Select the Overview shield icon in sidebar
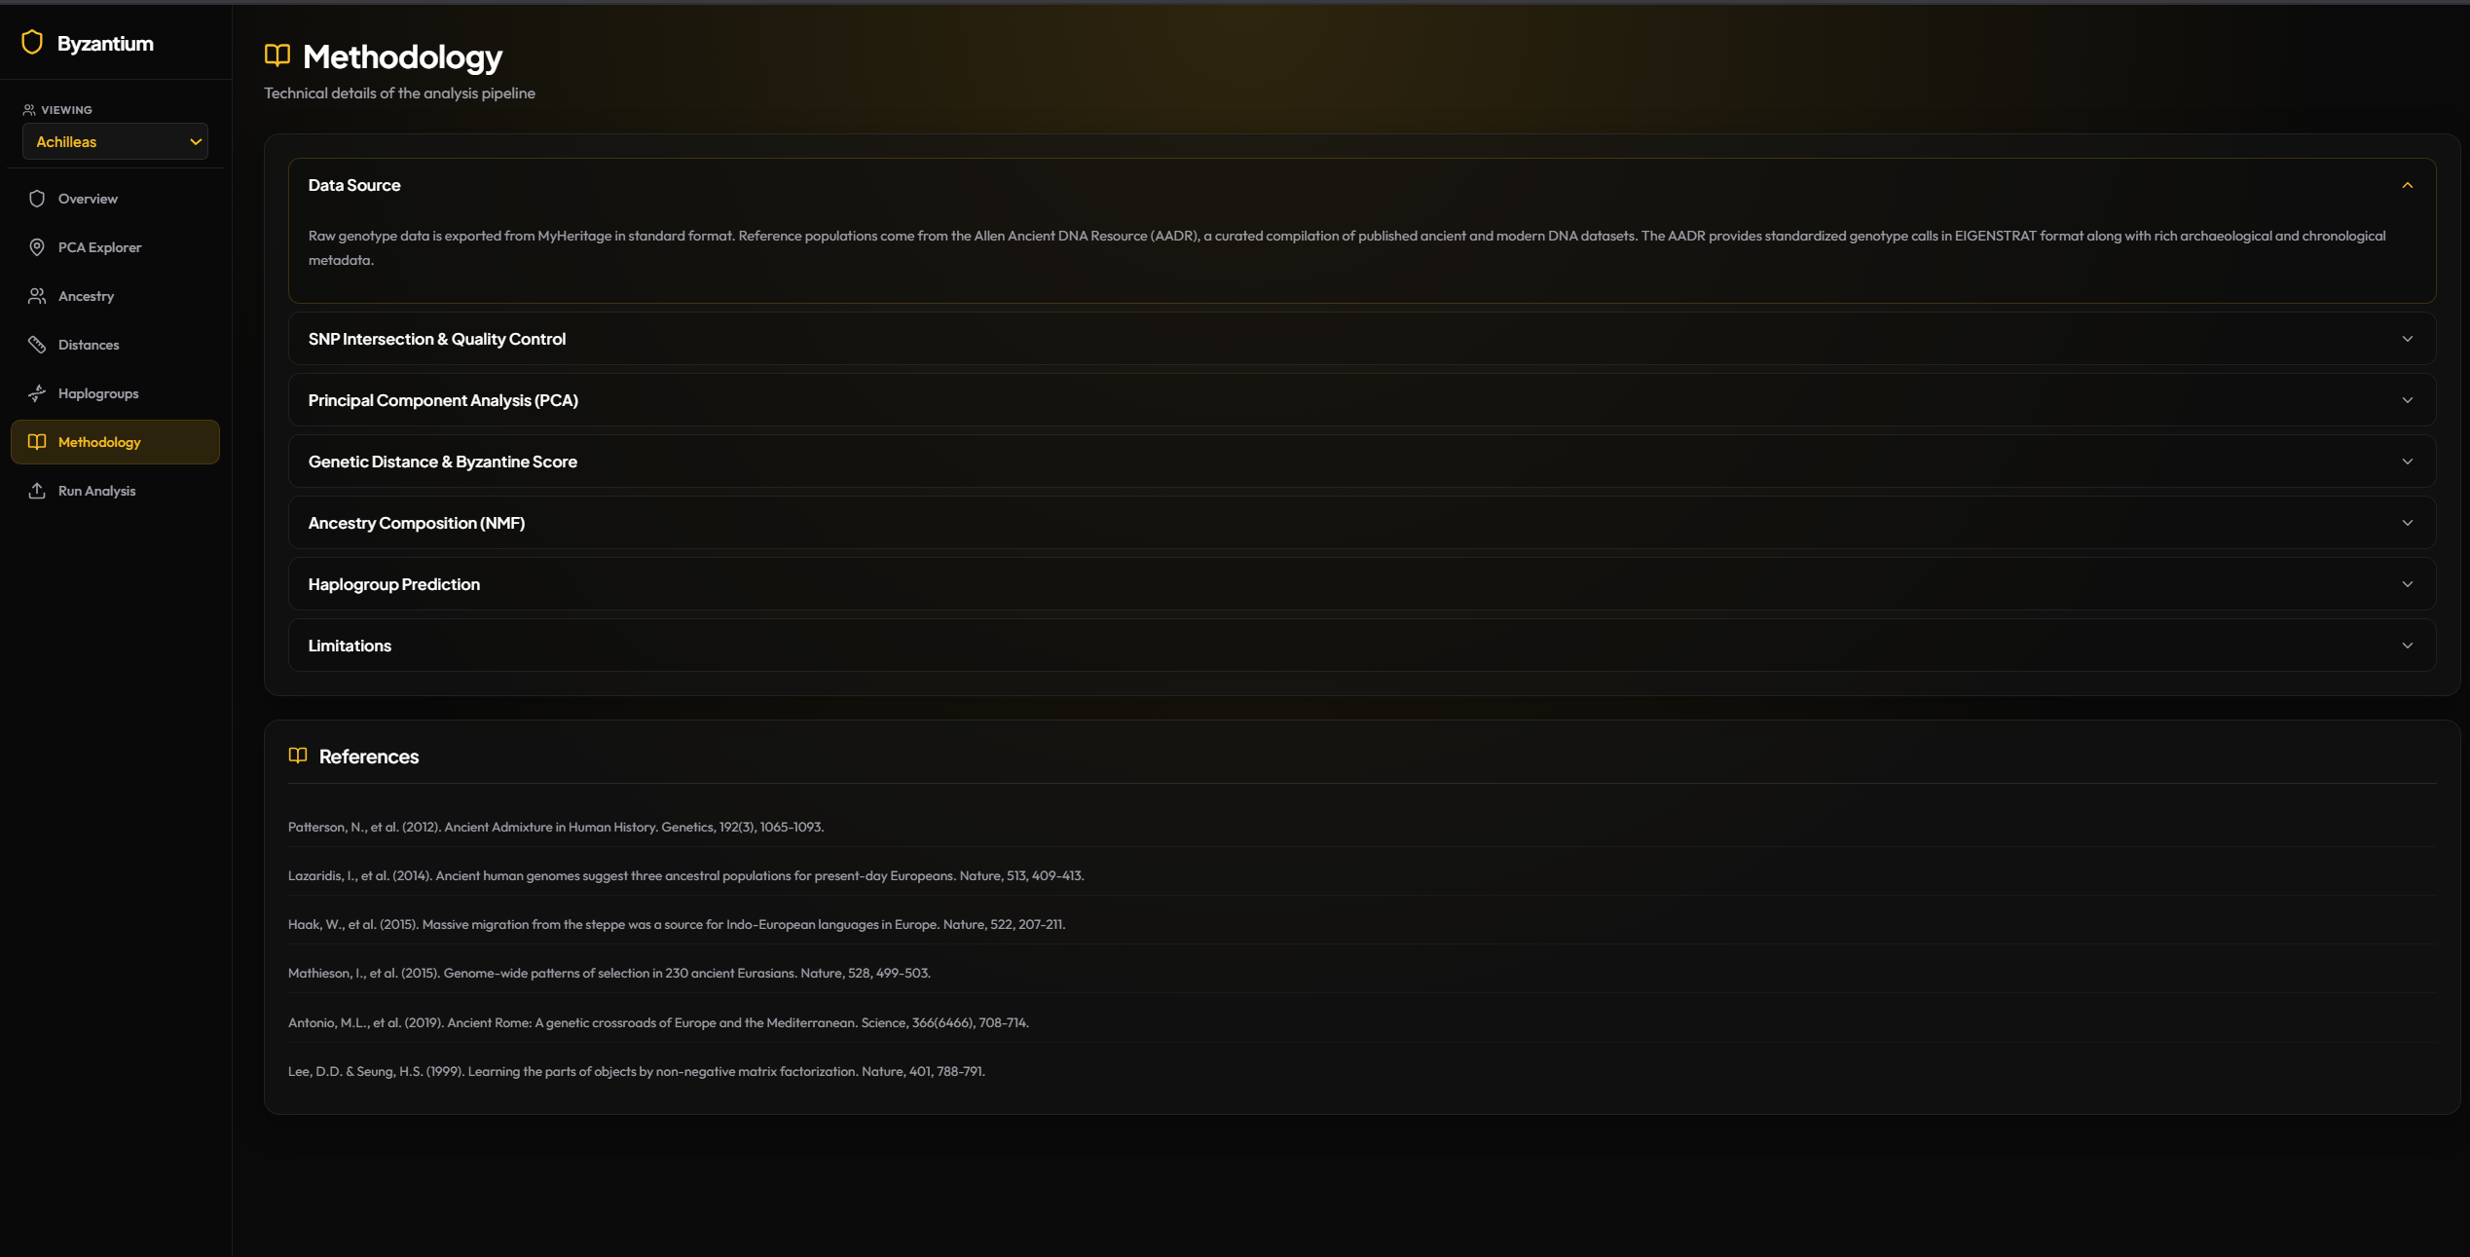 click(x=36, y=198)
